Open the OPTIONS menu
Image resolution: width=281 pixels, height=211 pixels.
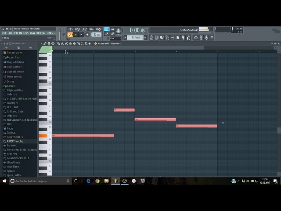coord(41,33)
